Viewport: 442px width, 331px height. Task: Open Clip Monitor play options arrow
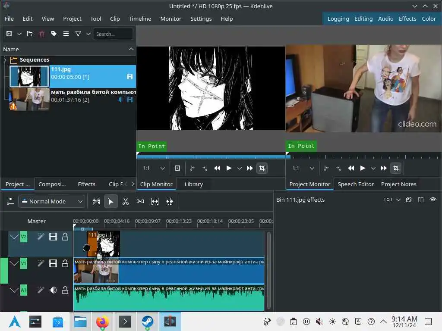[x=239, y=169]
